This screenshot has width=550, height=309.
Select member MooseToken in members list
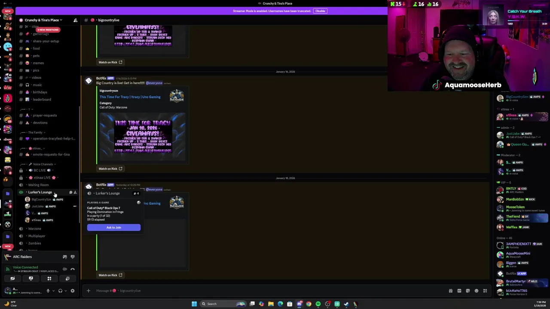521,208
